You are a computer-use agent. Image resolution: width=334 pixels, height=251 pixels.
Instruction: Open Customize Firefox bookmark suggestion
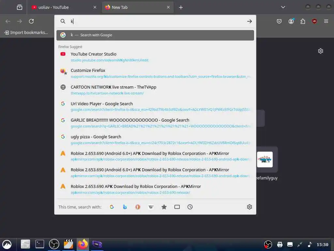(x=155, y=74)
